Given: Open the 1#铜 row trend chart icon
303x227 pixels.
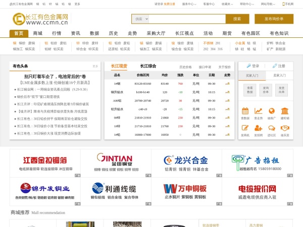Looking at the screenshot, I should pyautogui.click(x=227, y=84).
